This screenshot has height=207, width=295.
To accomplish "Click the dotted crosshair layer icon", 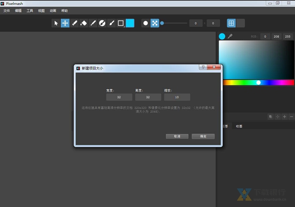I will [277, 117].
